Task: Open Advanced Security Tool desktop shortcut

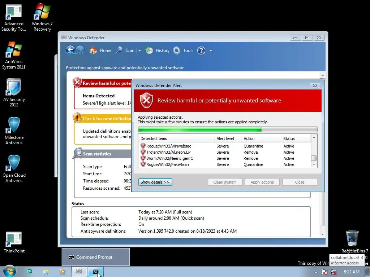Action: point(14,18)
